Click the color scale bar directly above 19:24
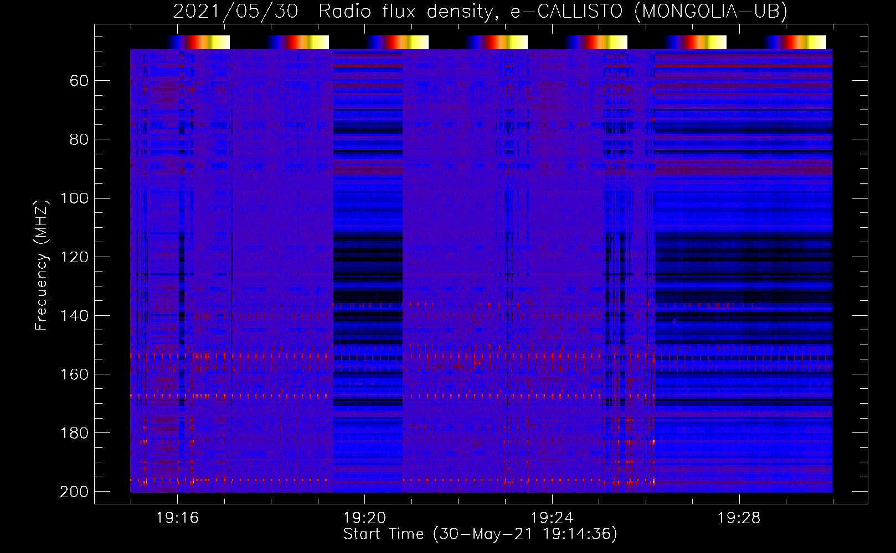Screen dimensions: 896x553 click(596, 43)
